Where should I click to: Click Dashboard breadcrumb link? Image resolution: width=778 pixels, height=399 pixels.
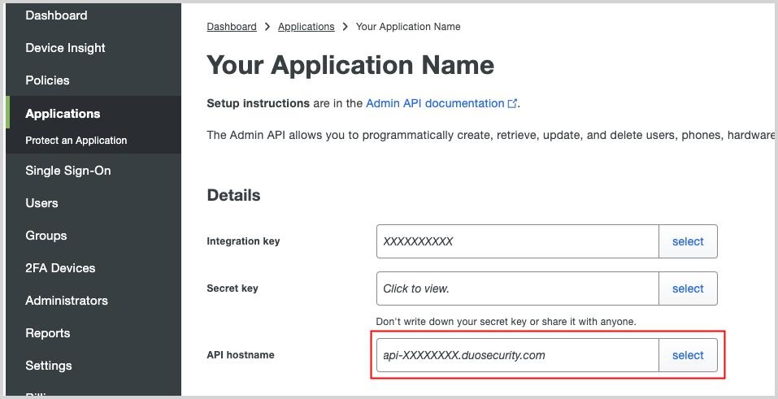tap(232, 27)
